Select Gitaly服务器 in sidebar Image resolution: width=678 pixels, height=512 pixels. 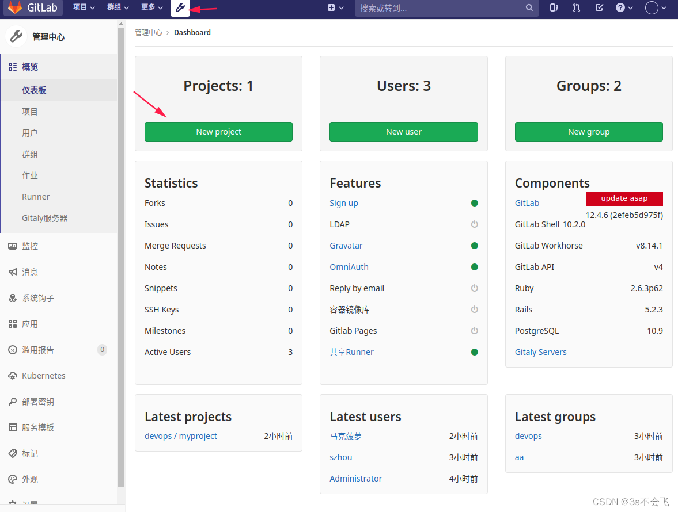pyautogui.click(x=59, y=219)
